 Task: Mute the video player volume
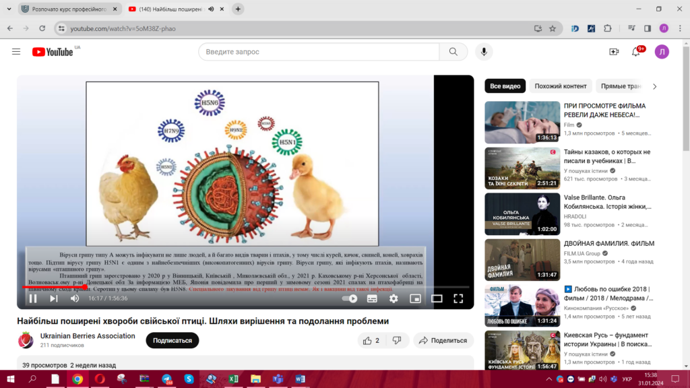[75, 298]
